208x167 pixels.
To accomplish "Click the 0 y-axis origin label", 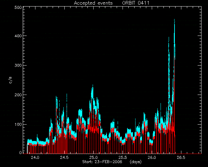I will (20, 152).
